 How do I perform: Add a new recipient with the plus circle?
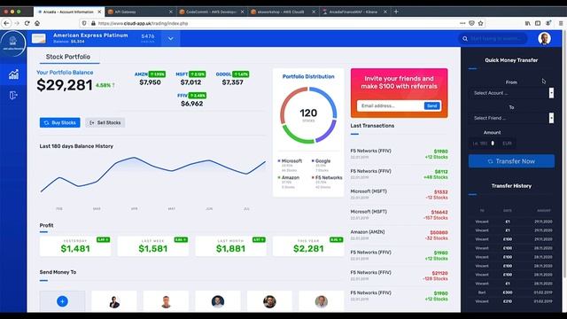(x=62, y=301)
